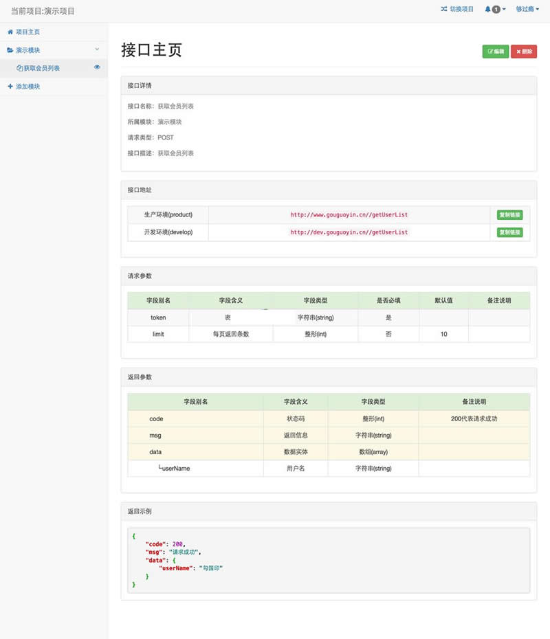
Task: Click the icon before 获取会员列表 in sidebar
Action: pos(19,69)
